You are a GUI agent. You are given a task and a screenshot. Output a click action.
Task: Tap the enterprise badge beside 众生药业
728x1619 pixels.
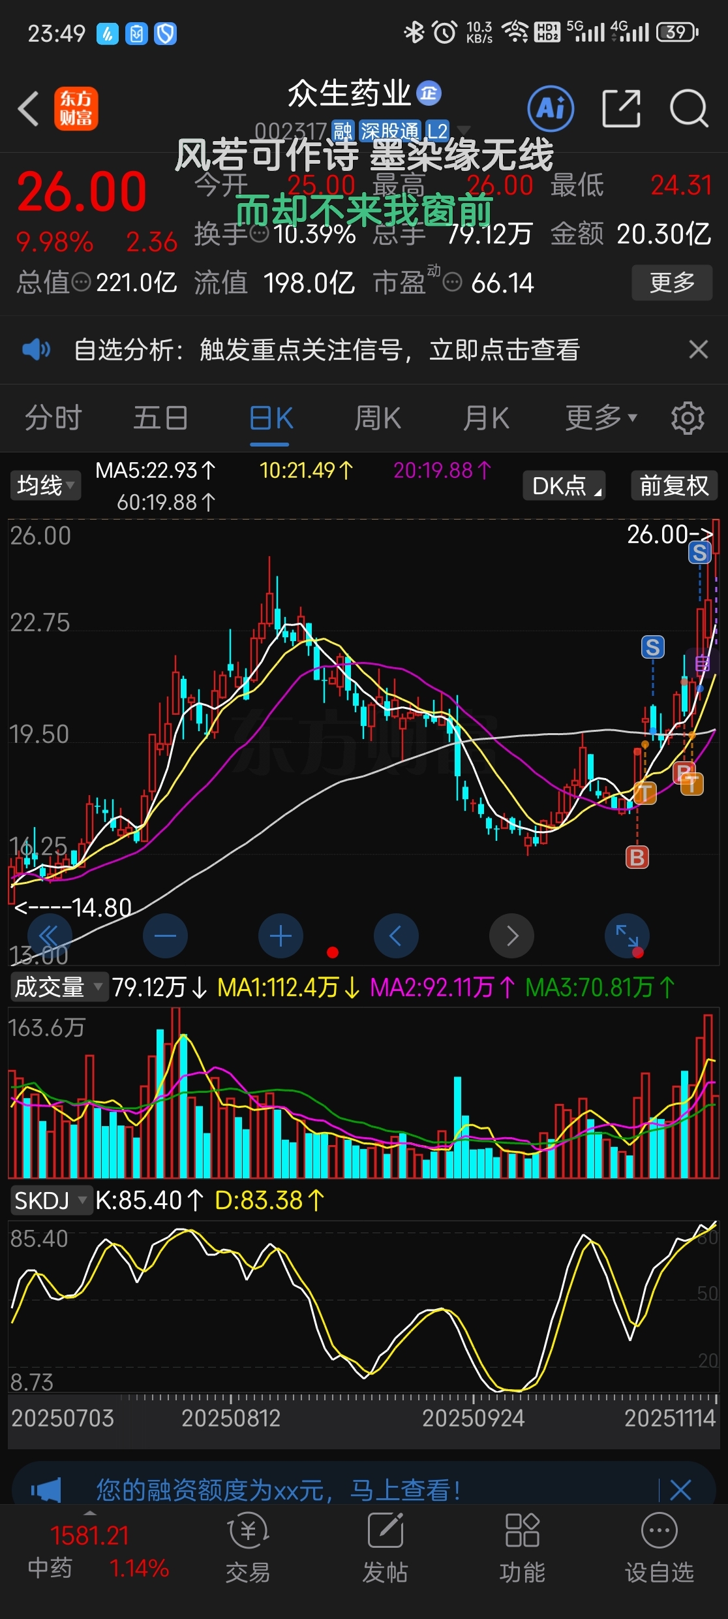(x=429, y=93)
